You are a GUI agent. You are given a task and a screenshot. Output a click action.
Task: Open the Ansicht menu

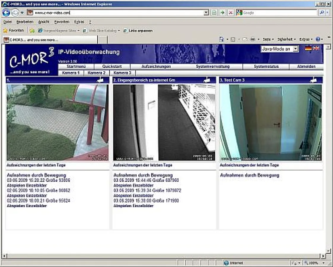point(43,22)
